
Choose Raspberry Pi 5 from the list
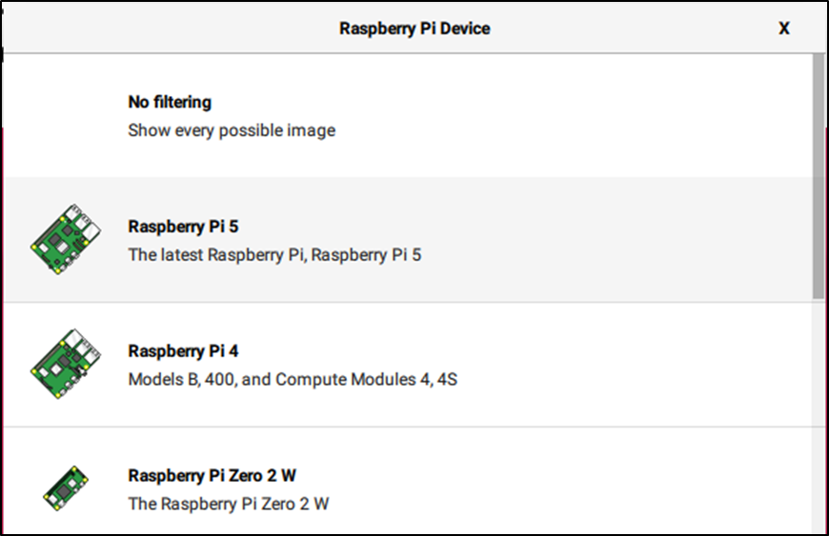pos(408,239)
